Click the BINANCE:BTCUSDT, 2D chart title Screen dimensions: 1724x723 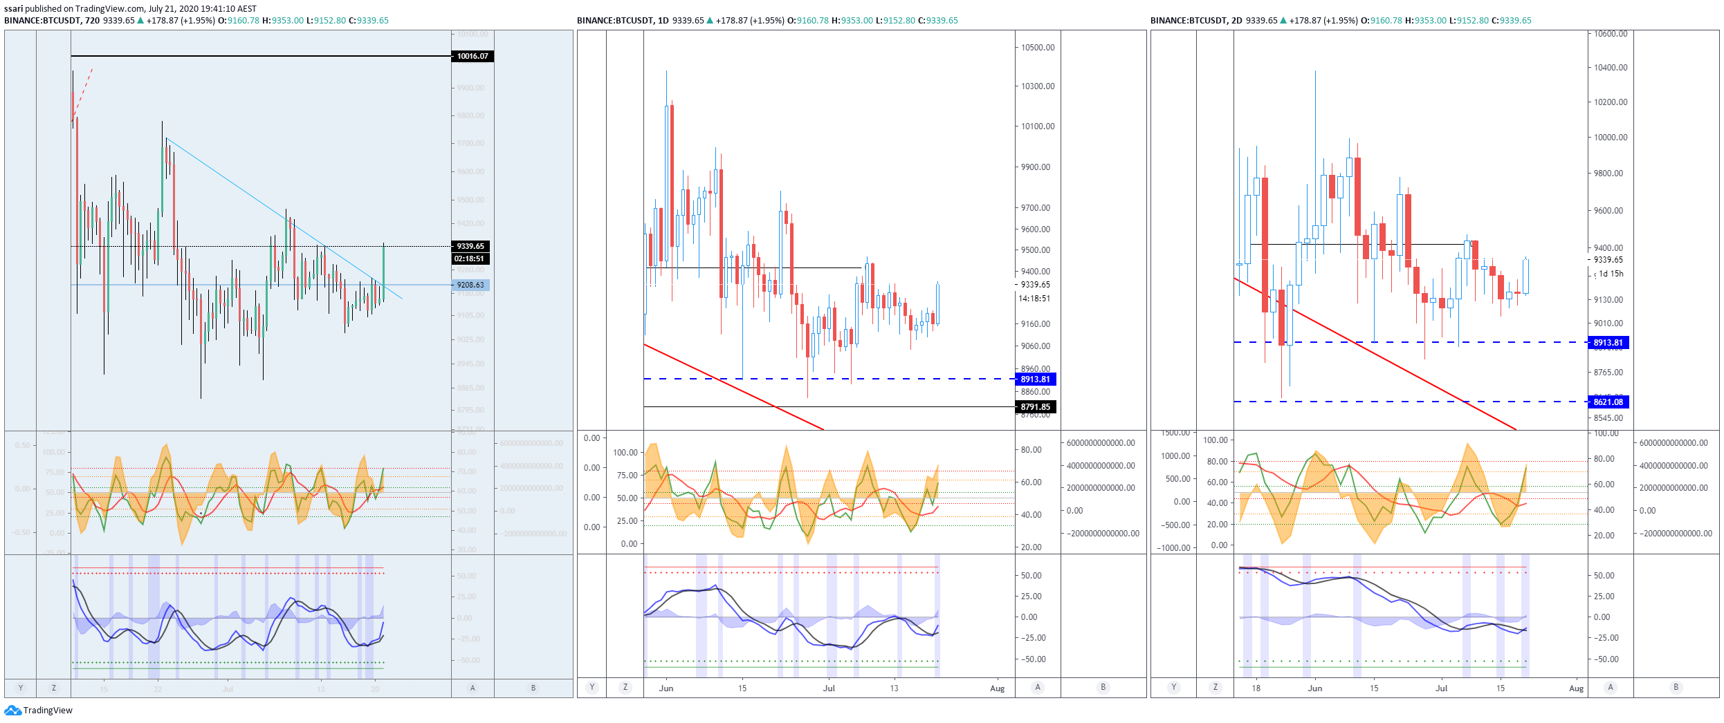tap(1196, 21)
